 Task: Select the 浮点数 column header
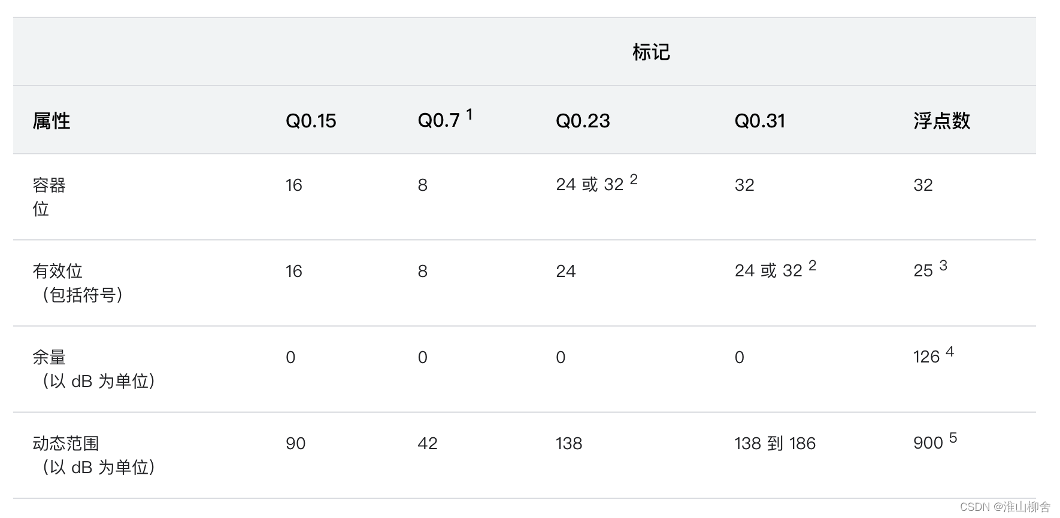[941, 121]
